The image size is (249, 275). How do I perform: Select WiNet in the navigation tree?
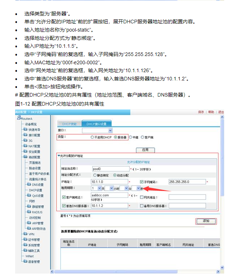[30, 256]
